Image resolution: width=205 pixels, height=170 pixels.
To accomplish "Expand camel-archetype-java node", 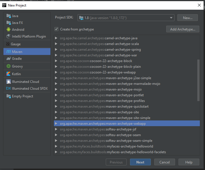I will 56,38.
